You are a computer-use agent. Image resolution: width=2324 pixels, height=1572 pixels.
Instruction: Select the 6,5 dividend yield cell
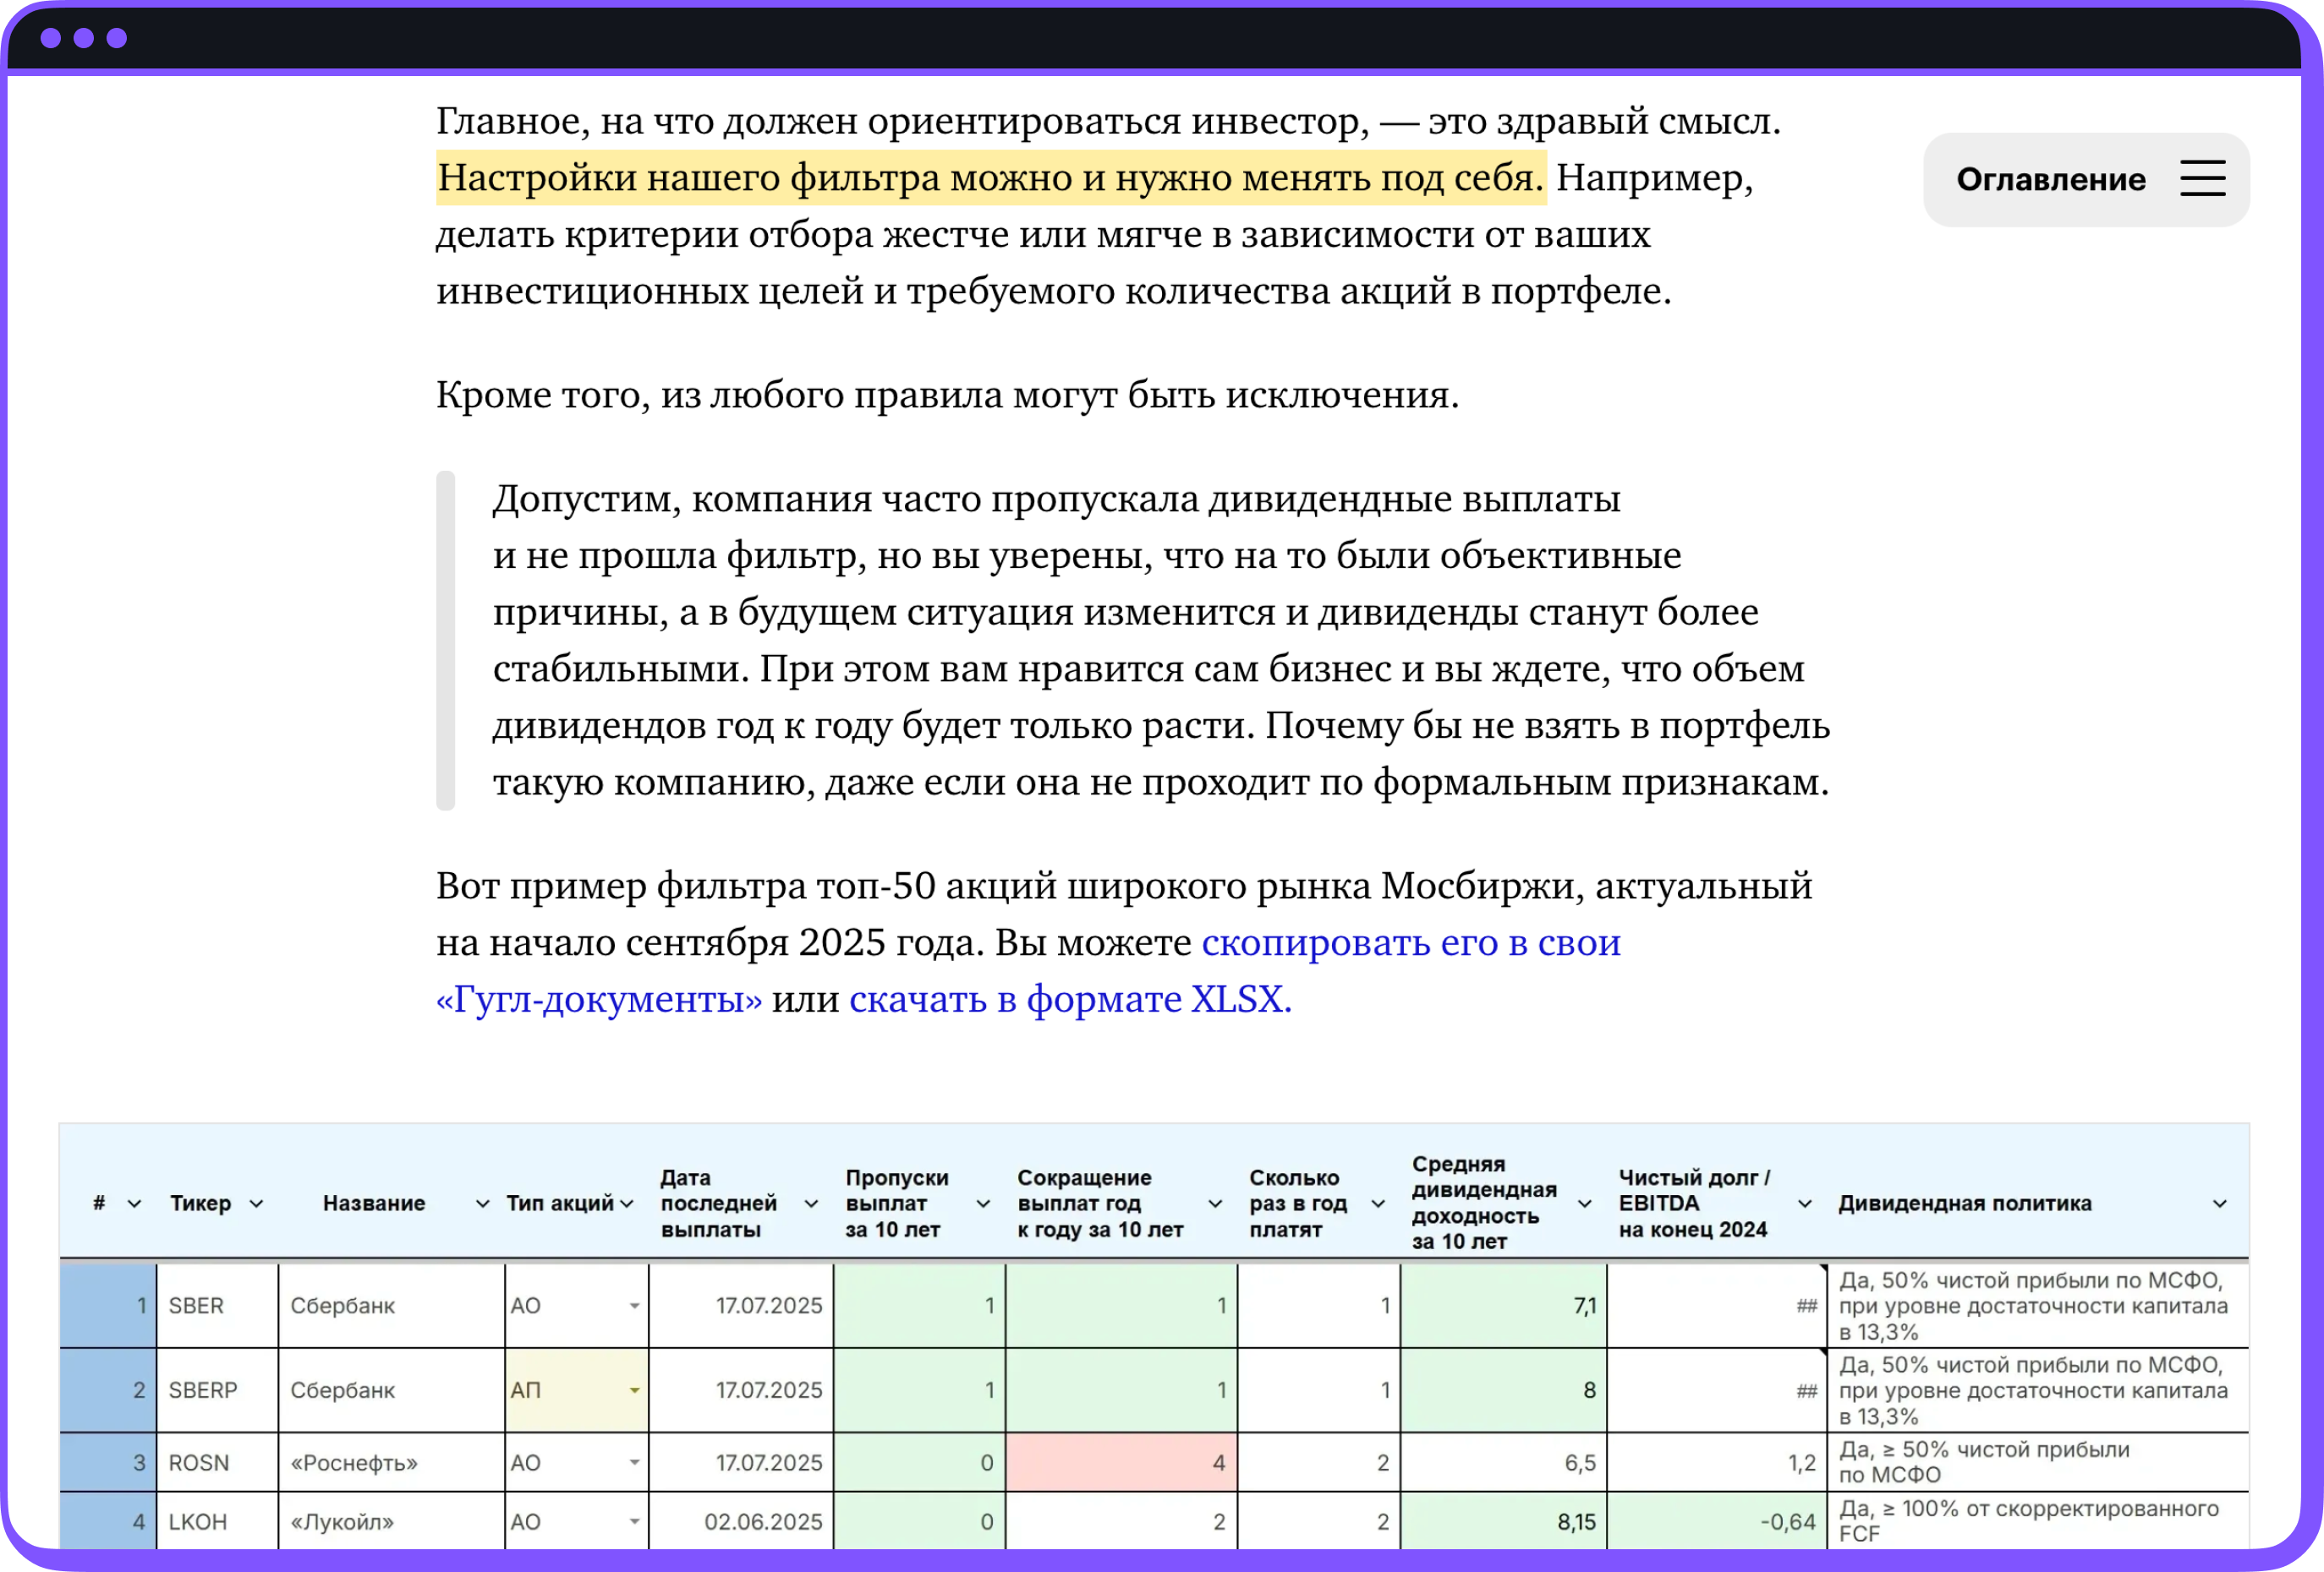click(1503, 1463)
